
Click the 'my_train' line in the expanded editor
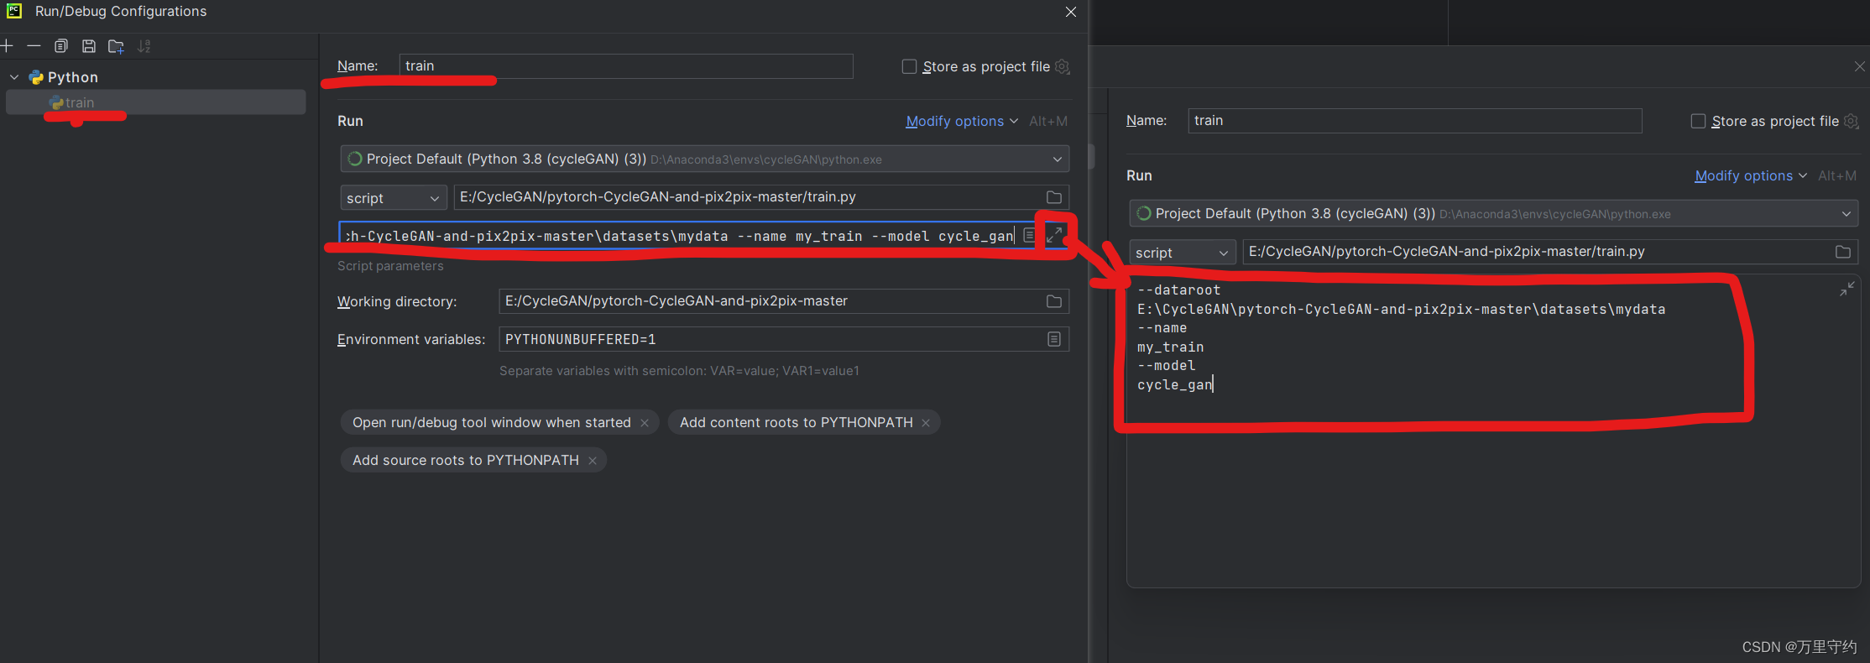coord(1171,347)
